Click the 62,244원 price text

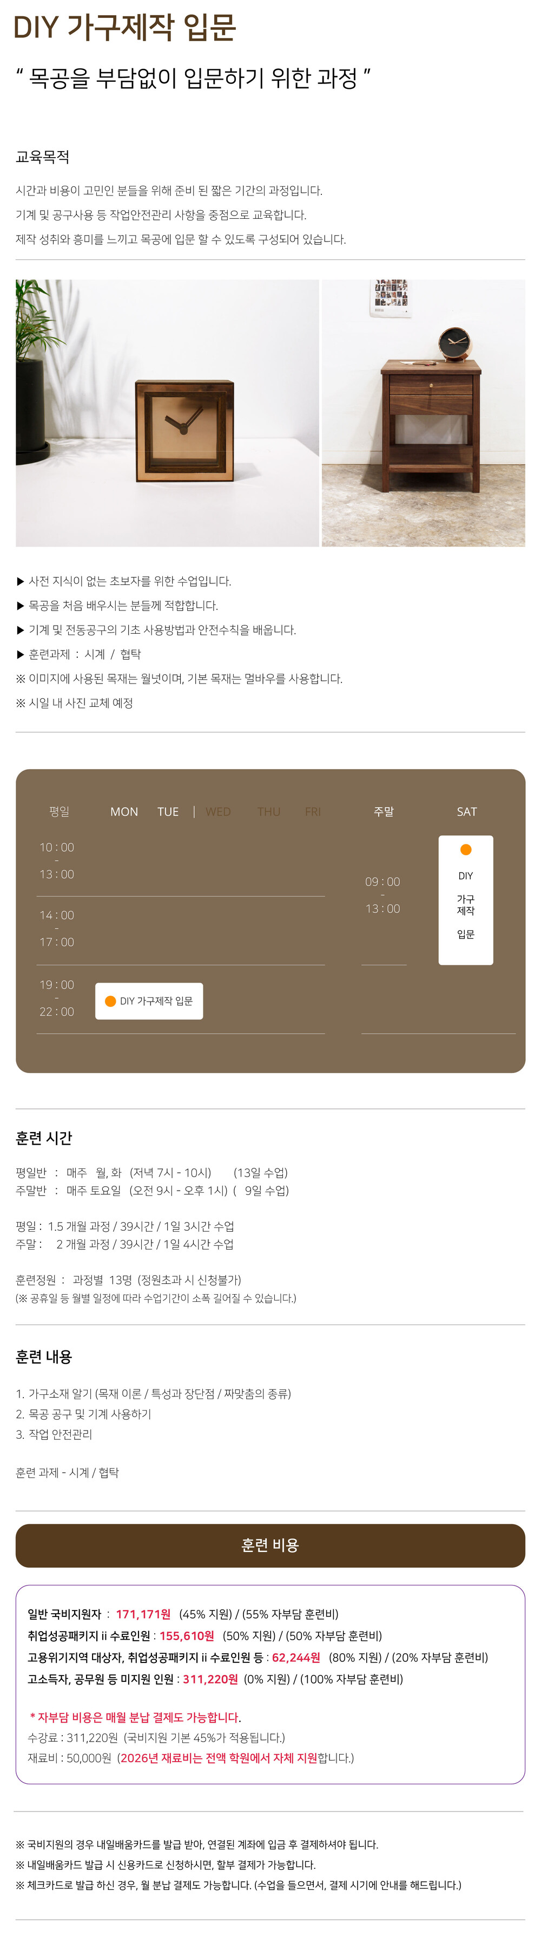click(295, 1657)
